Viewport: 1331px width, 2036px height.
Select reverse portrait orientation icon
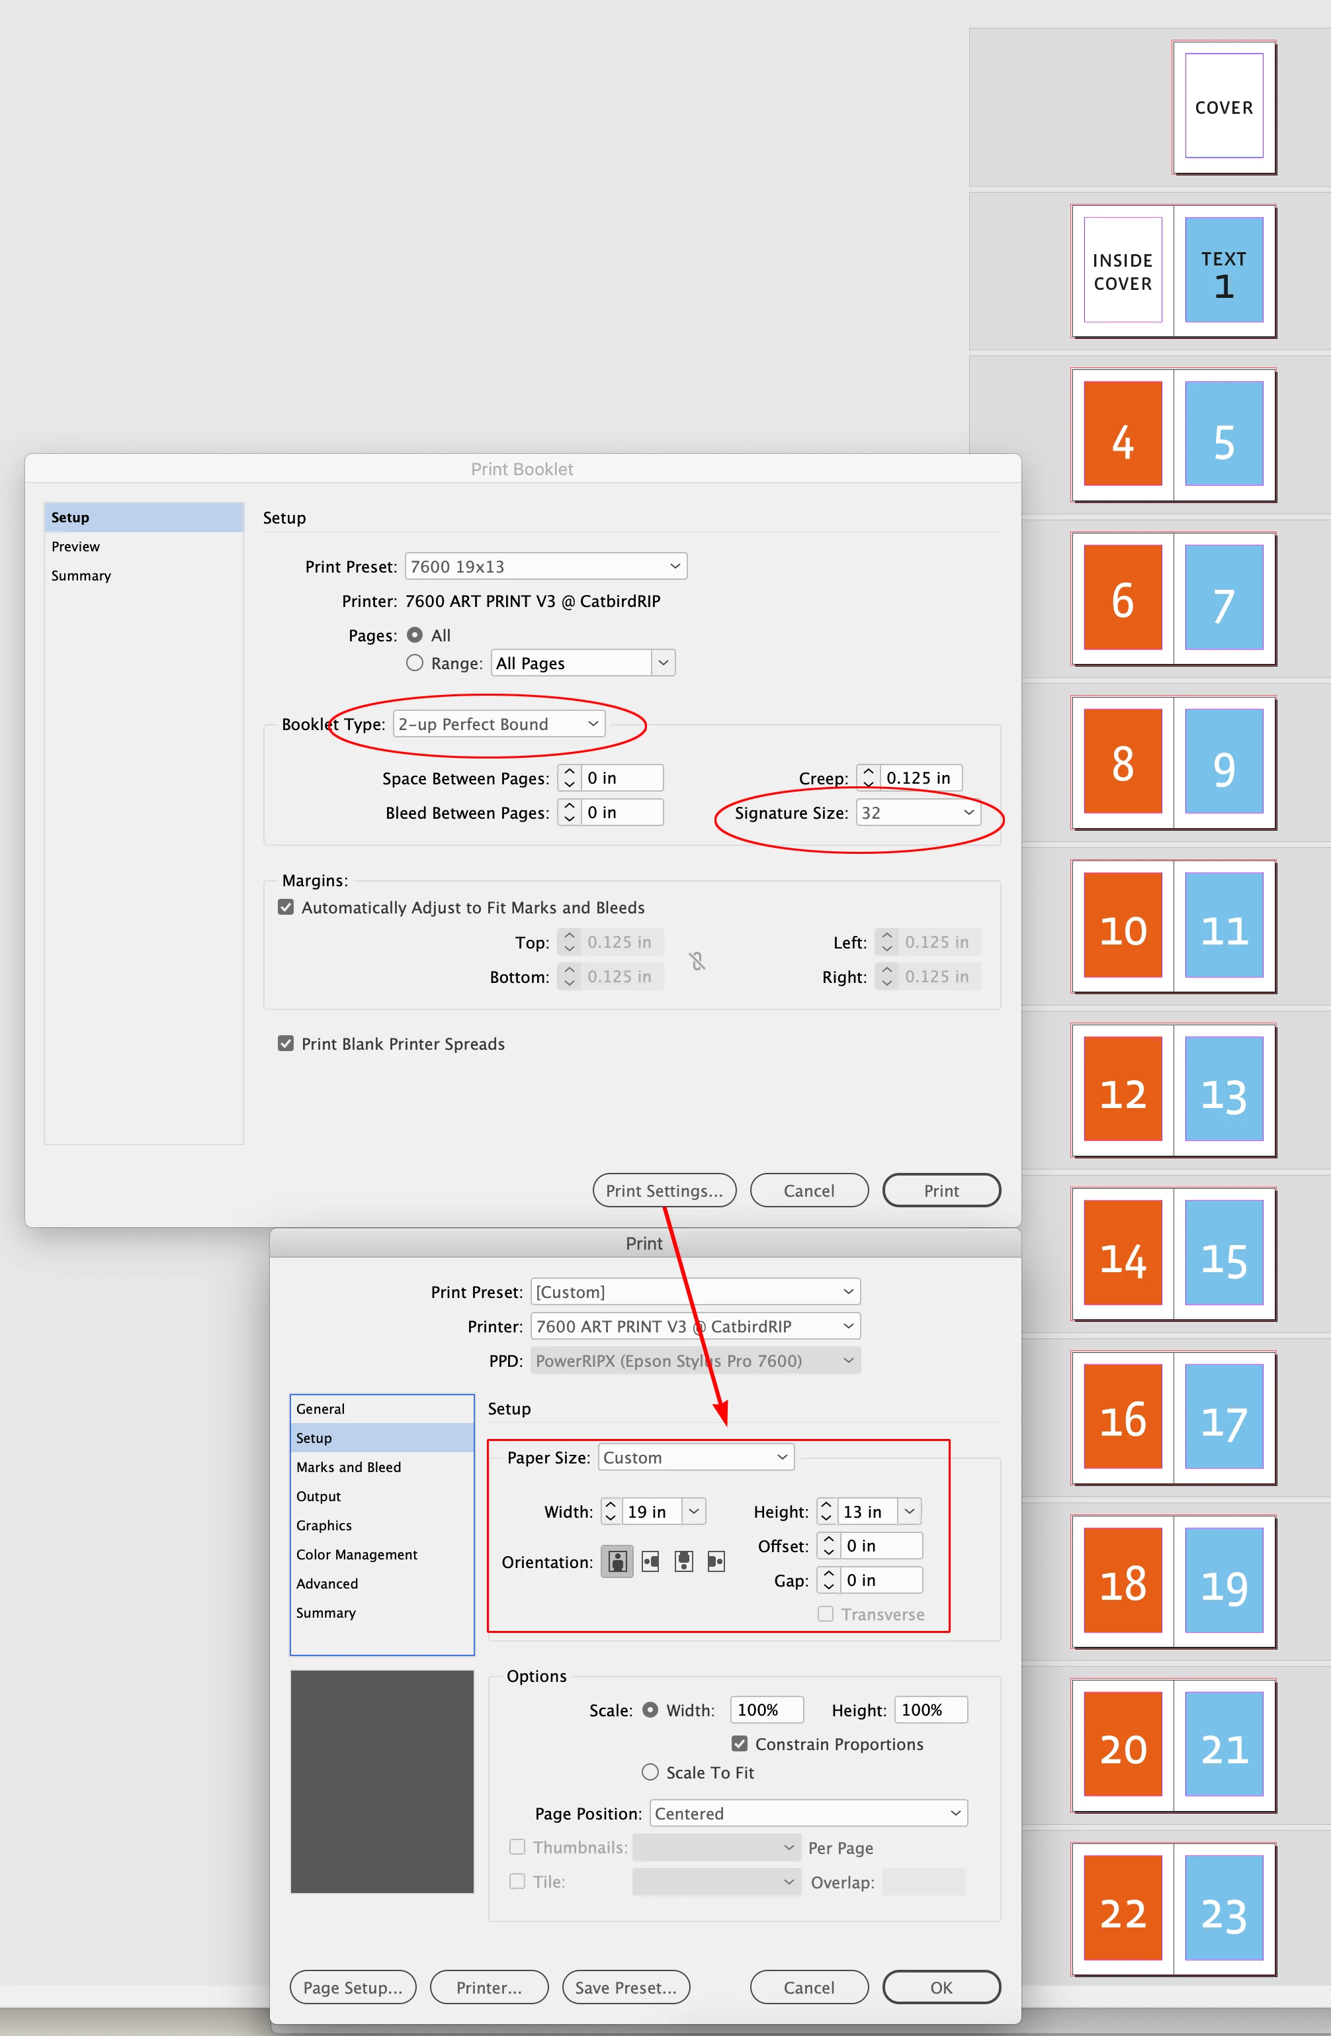click(683, 1562)
